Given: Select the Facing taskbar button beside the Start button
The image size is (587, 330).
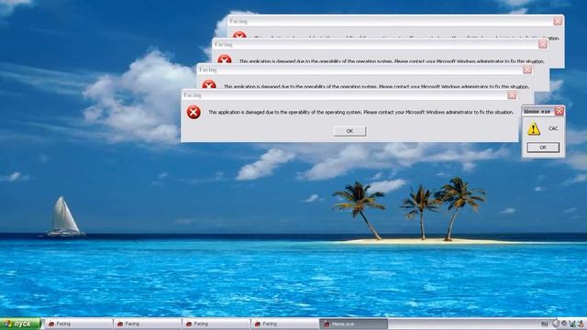Looking at the screenshot, I should coord(79,324).
